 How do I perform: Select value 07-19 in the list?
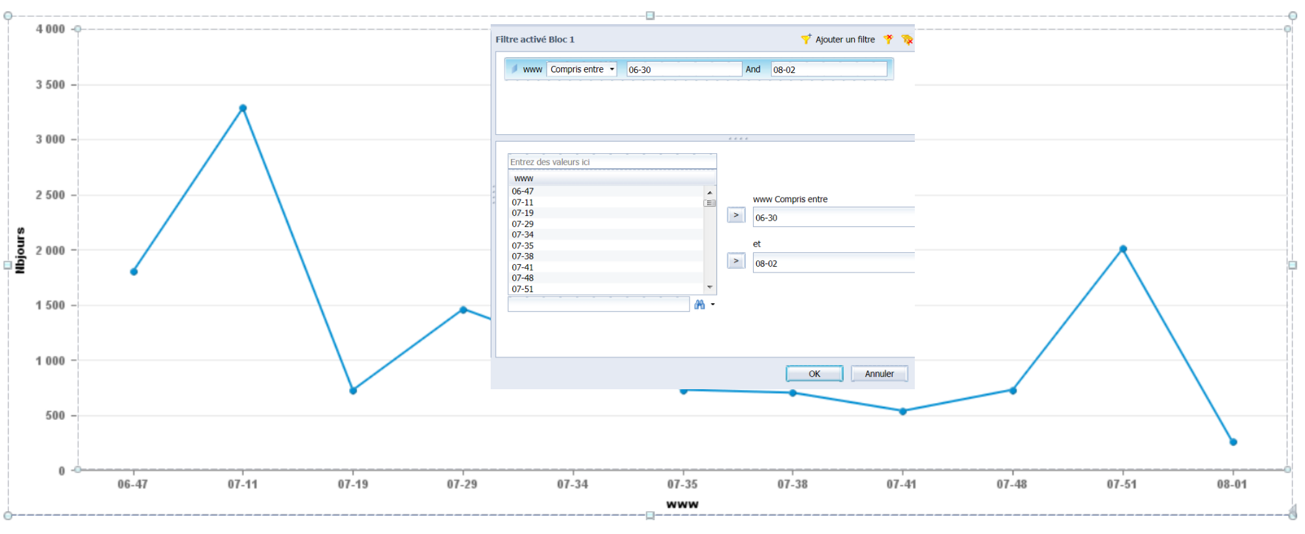pyautogui.click(x=606, y=213)
